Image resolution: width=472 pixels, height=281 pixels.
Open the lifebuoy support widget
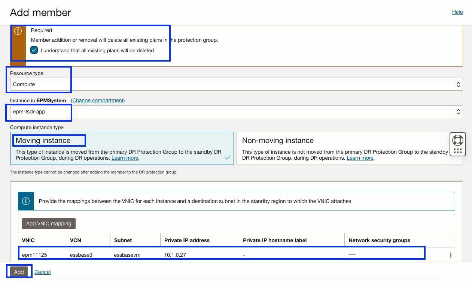[458, 140]
